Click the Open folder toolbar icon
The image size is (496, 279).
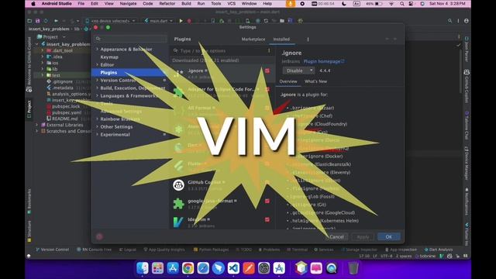click(x=29, y=21)
